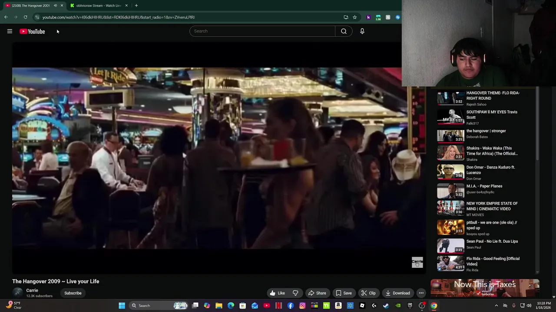This screenshot has width=556, height=312.
Task: Click the browser back arrow
Action: point(6,17)
